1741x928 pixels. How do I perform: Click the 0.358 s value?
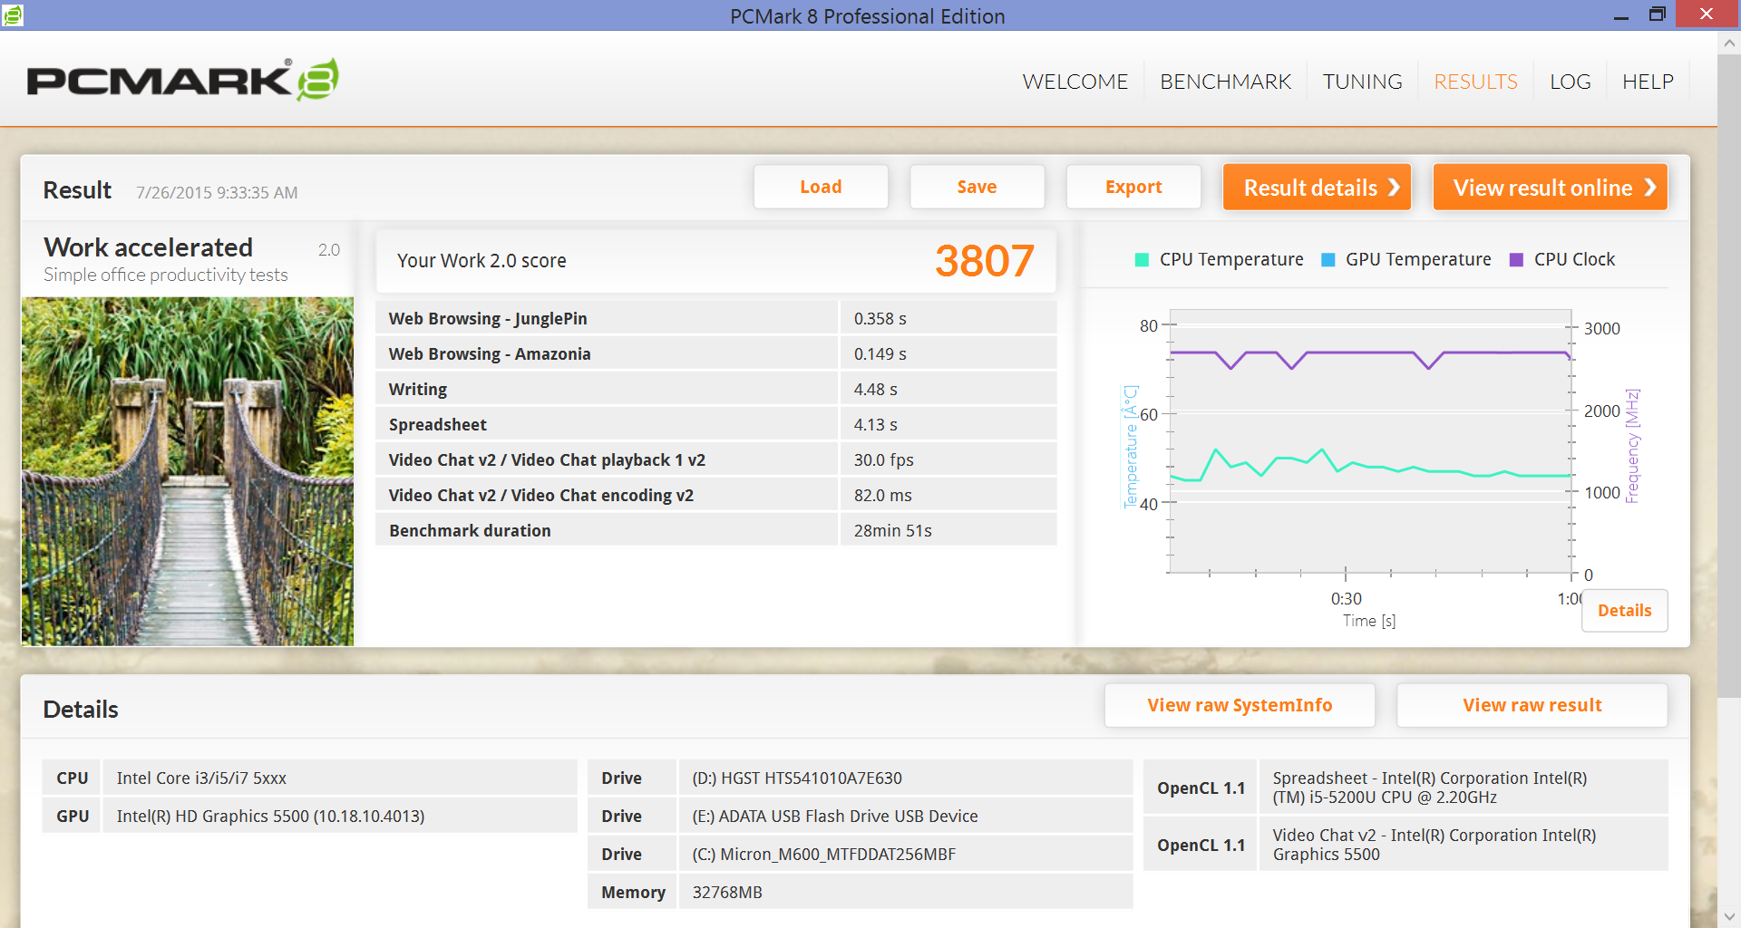click(880, 319)
